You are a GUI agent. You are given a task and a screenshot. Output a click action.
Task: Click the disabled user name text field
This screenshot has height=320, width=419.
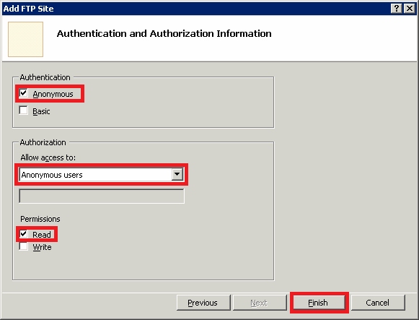102,196
